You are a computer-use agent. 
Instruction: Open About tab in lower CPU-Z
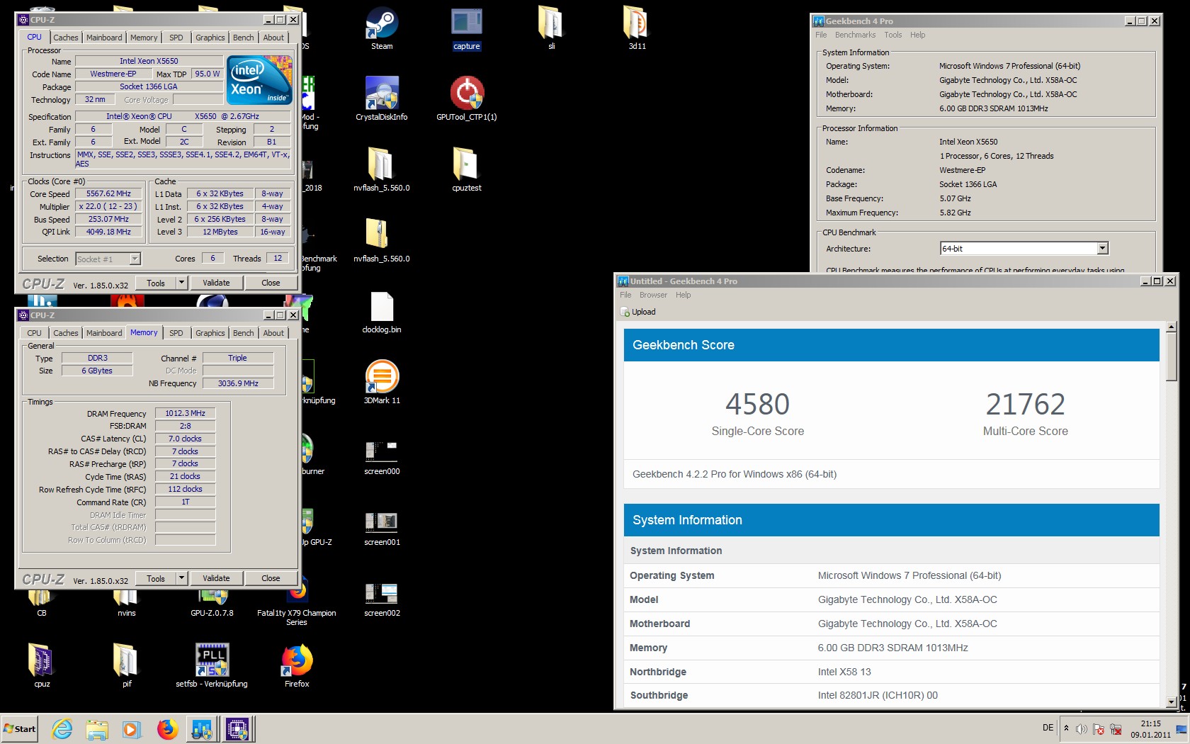(x=273, y=333)
